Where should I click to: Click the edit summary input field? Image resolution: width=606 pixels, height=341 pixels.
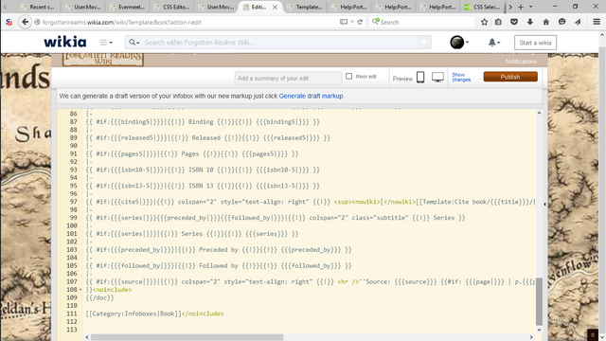(288, 78)
